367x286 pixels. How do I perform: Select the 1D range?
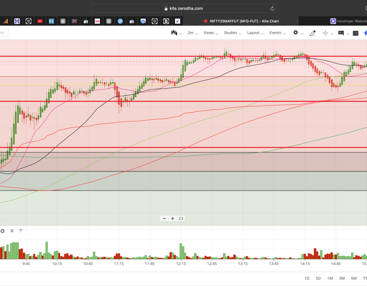click(x=307, y=278)
